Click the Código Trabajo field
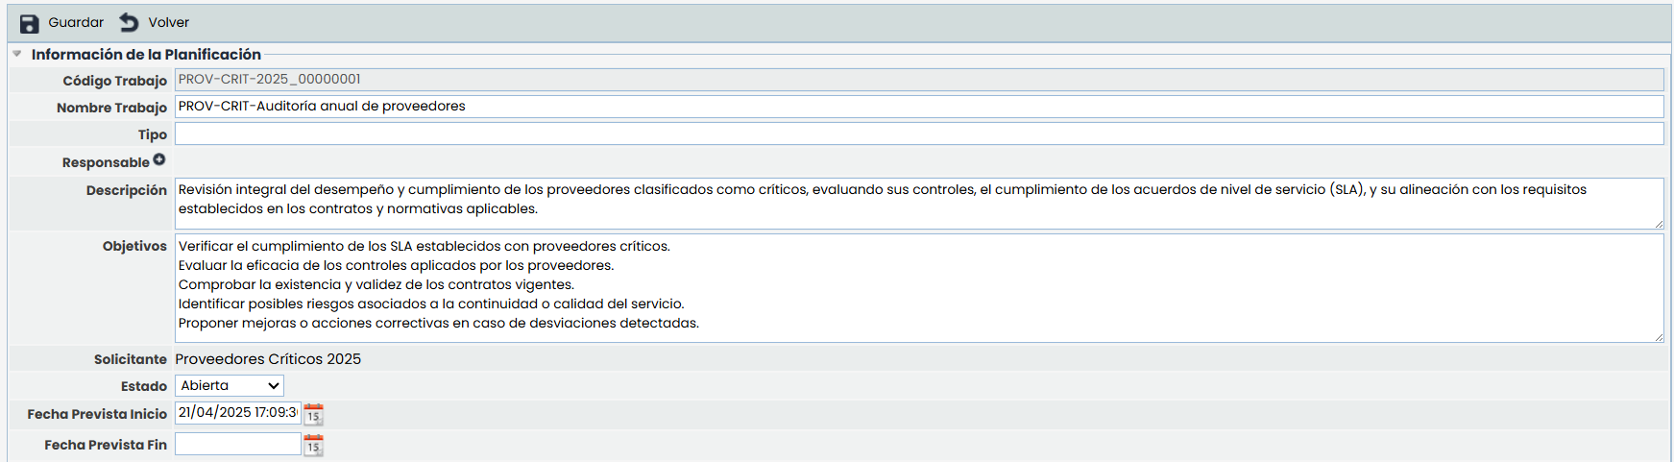This screenshot has height=462, width=1674. pyautogui.click(x=918, y=80)
